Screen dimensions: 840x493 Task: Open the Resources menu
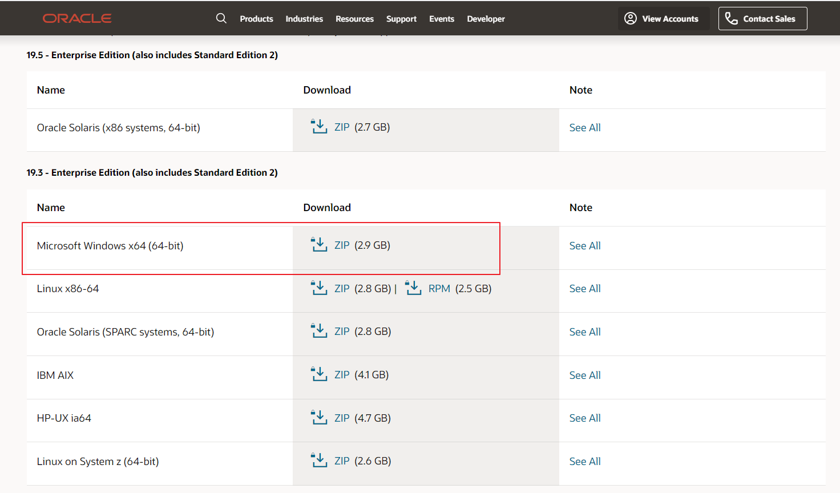click(354, 19)
